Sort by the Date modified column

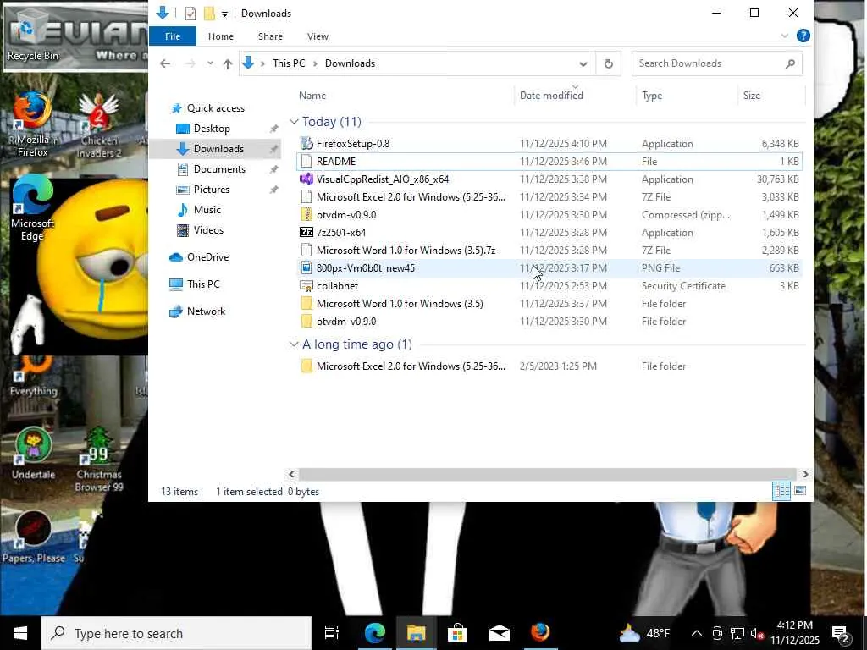[551, 96]
